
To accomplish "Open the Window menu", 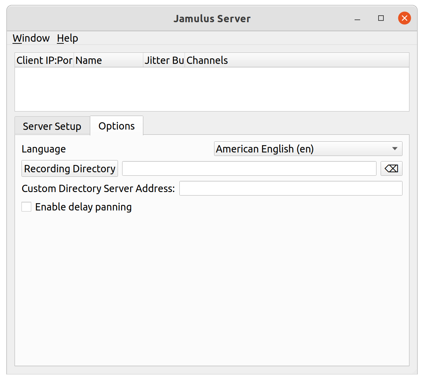I will [x=31, y=38].
